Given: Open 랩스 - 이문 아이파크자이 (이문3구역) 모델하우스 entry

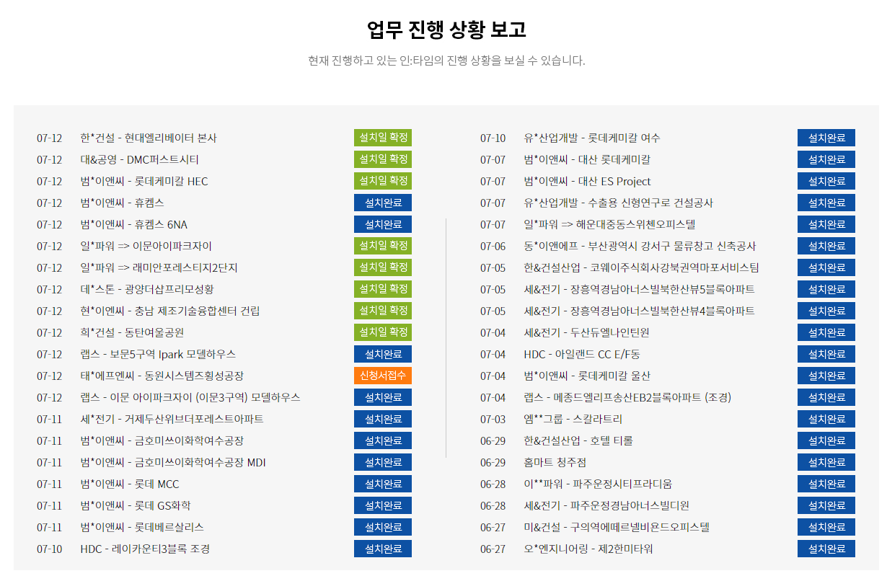Looking at the screenshot, I should pyautogui.click(x=190, y=397).
